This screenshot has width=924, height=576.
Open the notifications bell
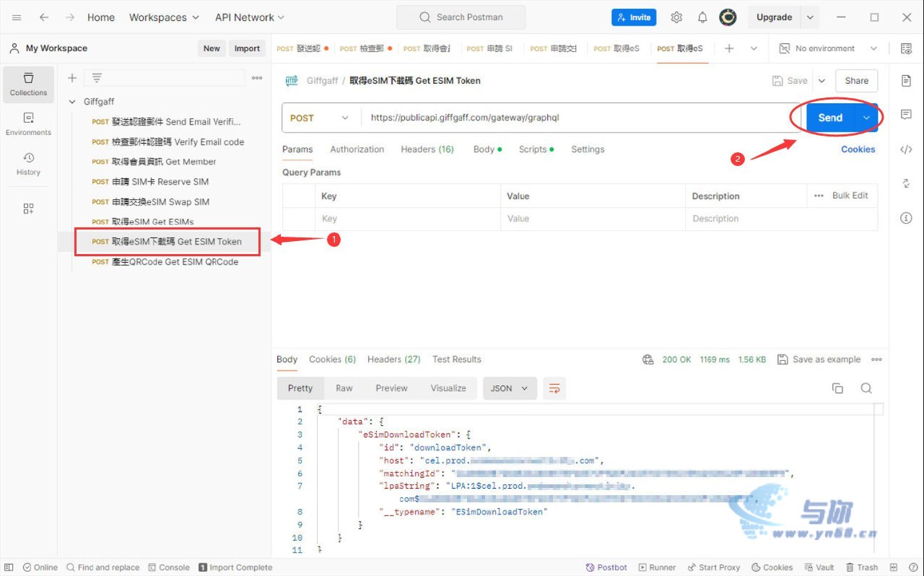coord(702,17)
